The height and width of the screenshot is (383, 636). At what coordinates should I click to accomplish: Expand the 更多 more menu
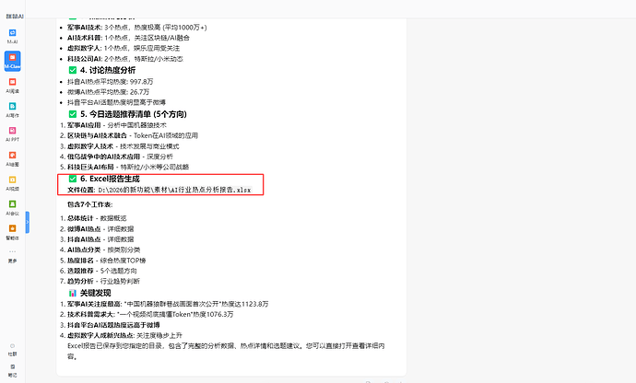pyautogui.click(x=13, y=257)
